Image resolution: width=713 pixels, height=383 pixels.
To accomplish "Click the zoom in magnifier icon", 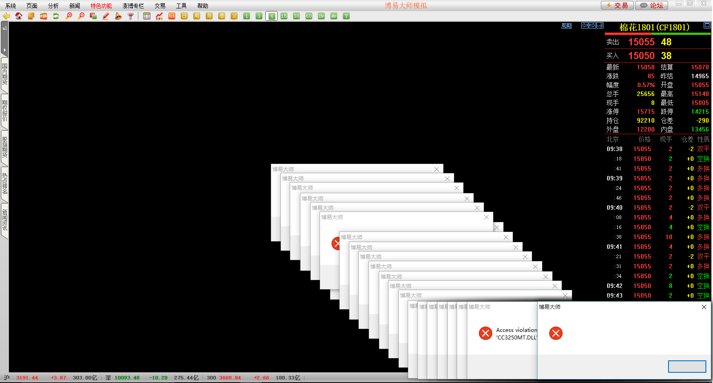I will pos(69,16).
